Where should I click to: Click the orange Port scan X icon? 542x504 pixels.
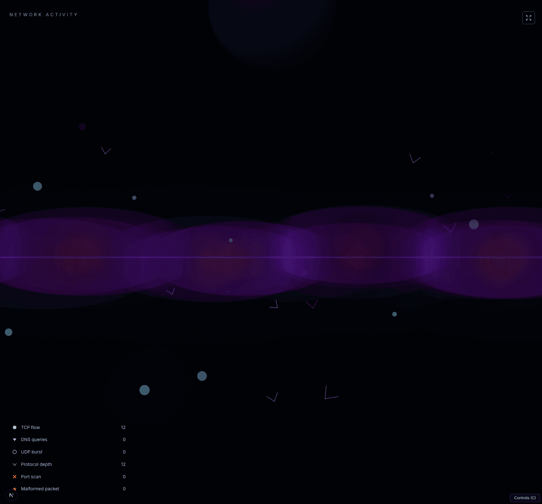(x=15, y=476)
